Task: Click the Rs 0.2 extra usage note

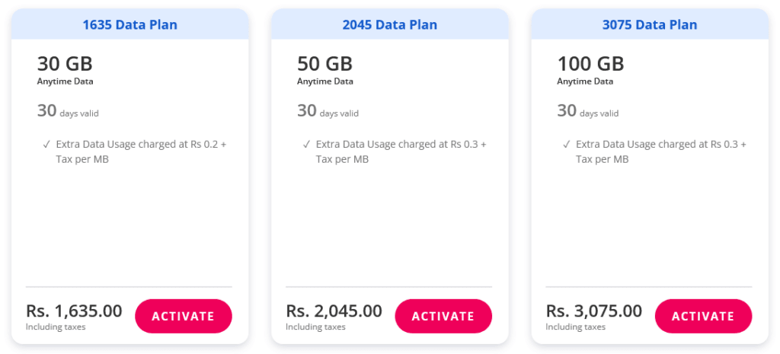Action: click(x=141, y=151)
